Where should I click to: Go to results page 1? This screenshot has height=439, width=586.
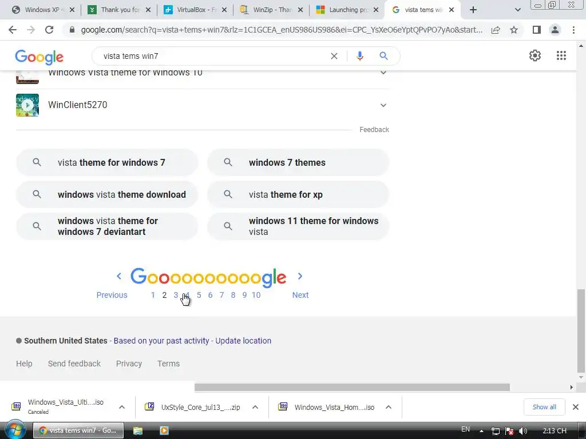point(153,295)
